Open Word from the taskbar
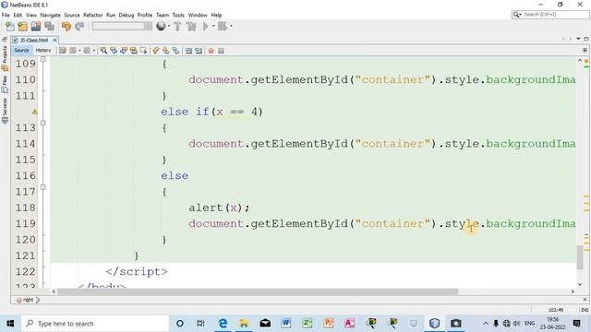591x332 pixels. (286, 324)
